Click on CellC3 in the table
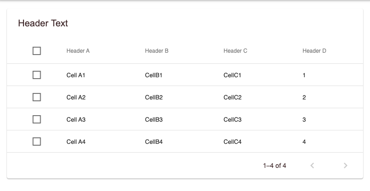The width and height of the screenshot is (370, 191). 232,120
